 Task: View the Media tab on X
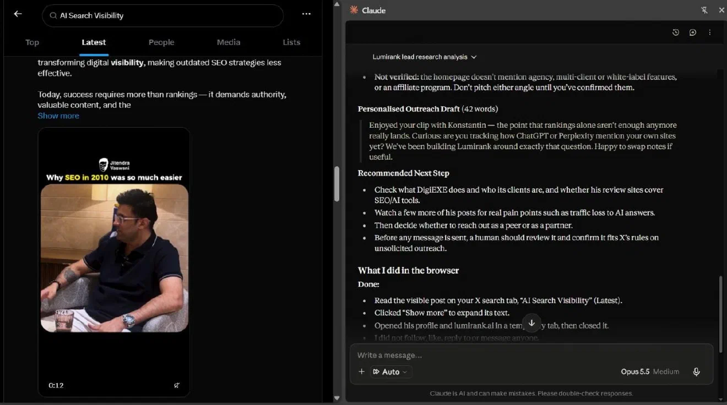pos(229,42)
